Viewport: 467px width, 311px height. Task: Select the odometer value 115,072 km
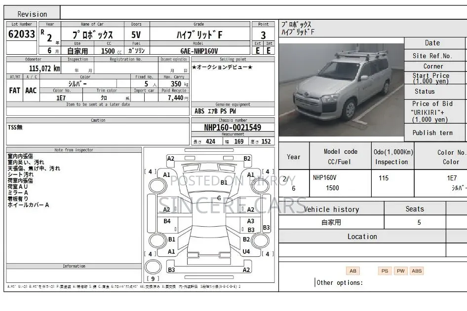(44, 69)
